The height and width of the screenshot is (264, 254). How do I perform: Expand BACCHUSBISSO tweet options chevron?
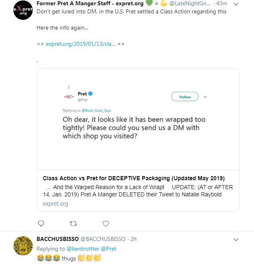coord(237,240)
